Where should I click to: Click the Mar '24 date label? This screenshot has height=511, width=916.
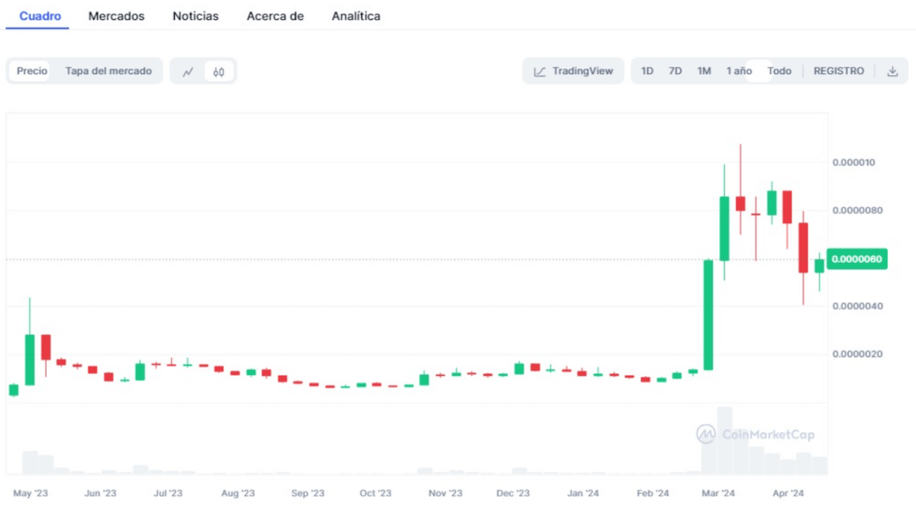pos(718,493)
